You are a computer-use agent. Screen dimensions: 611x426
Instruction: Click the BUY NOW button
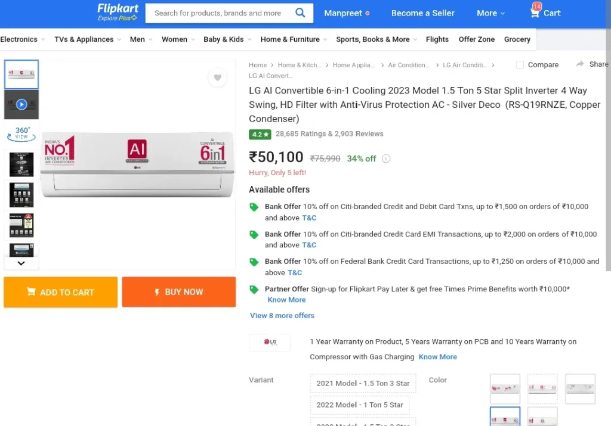tap(179, 292)
